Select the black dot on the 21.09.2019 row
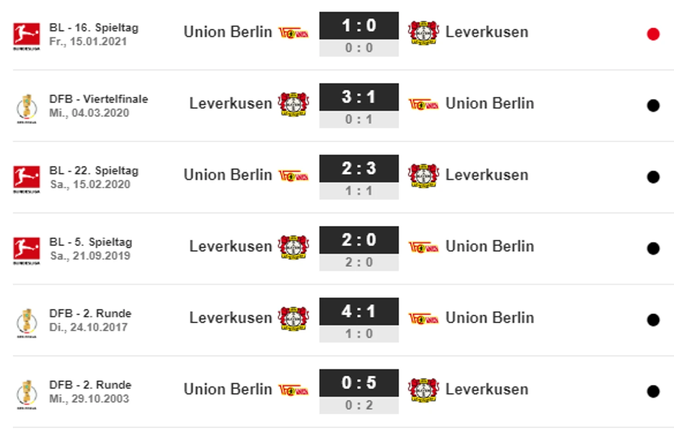 (x=653, y=248)
